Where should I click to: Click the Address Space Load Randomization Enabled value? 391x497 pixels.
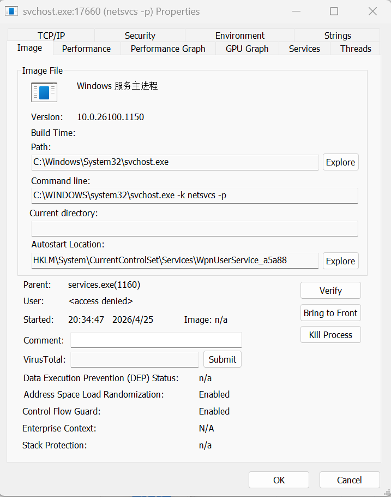214,394
